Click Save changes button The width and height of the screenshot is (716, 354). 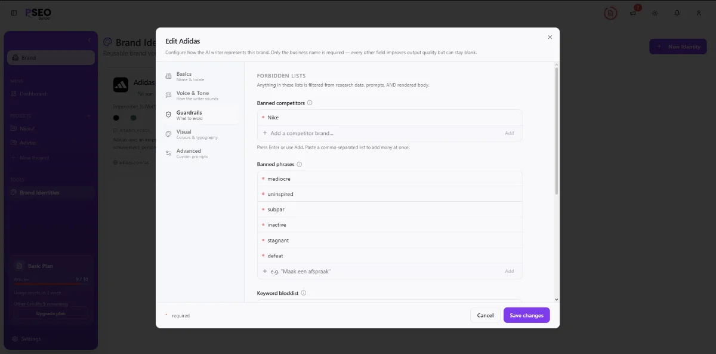click(527, 315)
